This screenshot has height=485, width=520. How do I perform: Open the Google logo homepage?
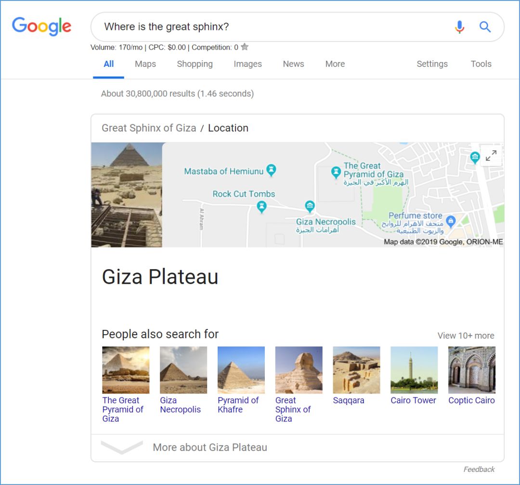tap(42, 26)
